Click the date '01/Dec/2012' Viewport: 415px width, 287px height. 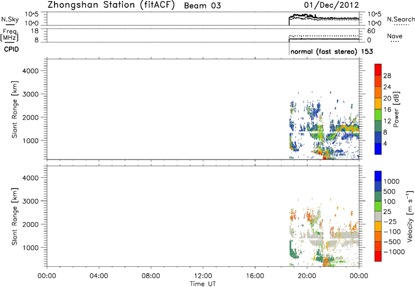click(x=331, y=5)
